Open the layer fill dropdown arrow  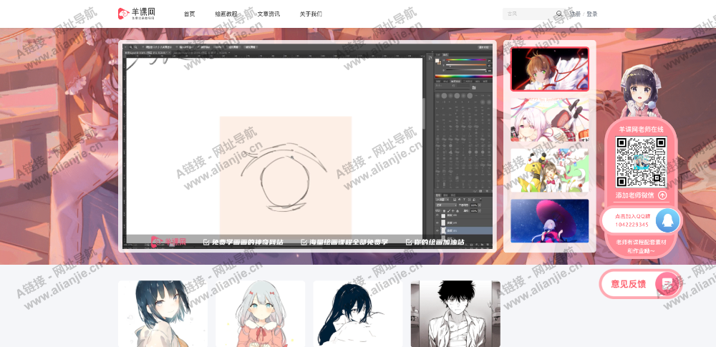(x=480, y=211)
